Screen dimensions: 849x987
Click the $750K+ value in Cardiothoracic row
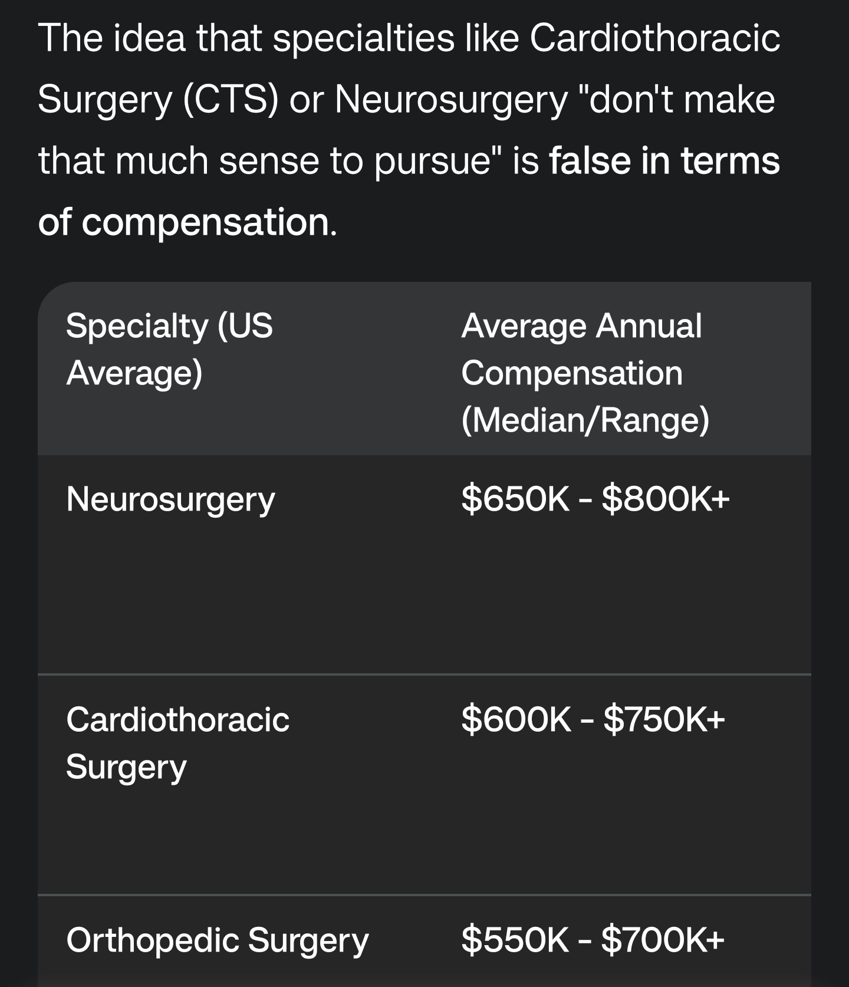coord(664,719)
